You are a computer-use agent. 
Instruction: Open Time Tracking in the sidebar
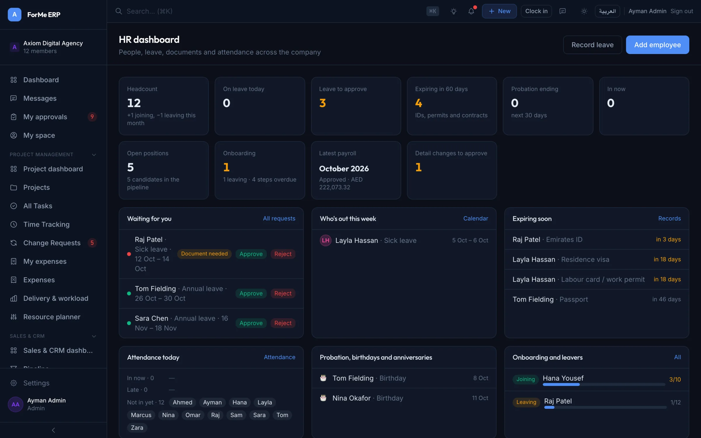pos(53,224)
